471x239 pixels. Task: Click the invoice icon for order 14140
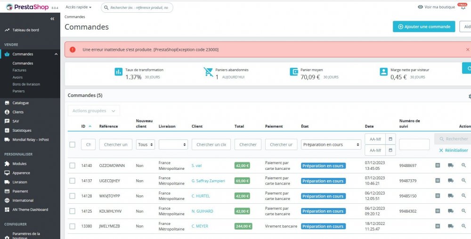tap(438, 166)
